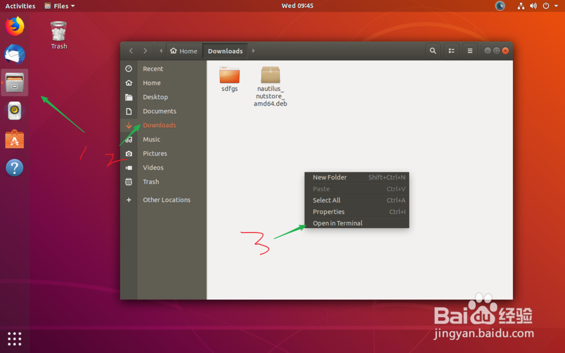
Task: Go forward with the forward arrow
Action: click(145, 51)
